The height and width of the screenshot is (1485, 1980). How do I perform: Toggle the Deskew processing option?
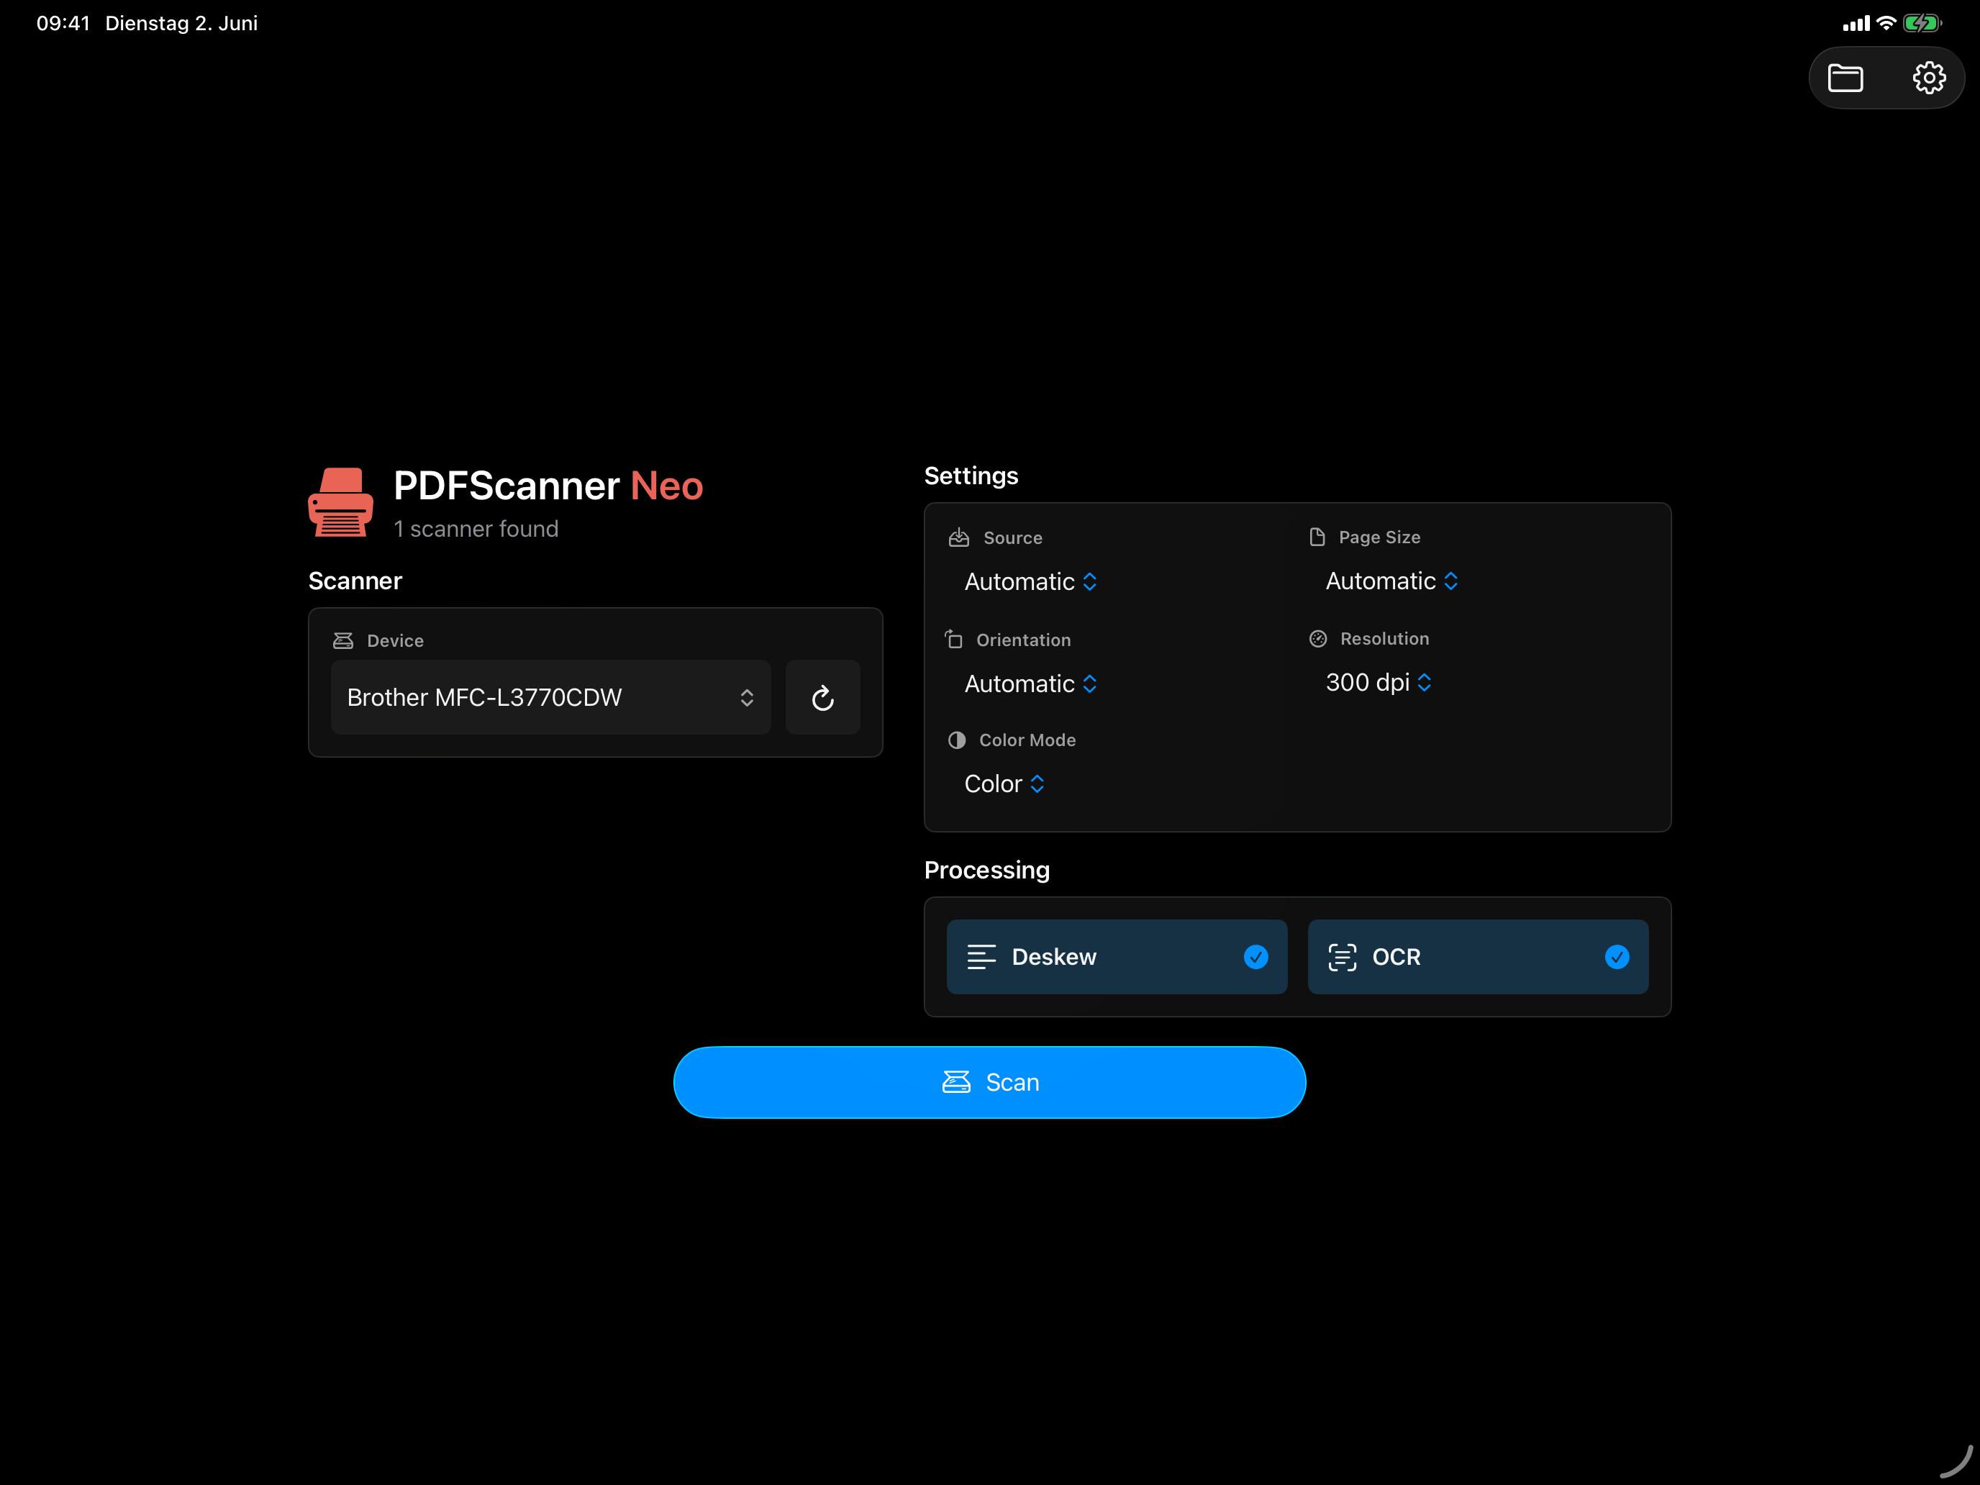[x=1117, y=957]
